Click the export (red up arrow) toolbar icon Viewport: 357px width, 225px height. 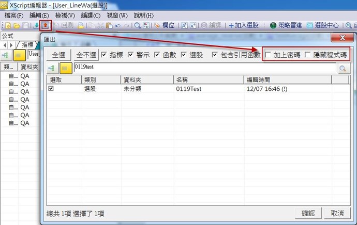tap(45, 25)
